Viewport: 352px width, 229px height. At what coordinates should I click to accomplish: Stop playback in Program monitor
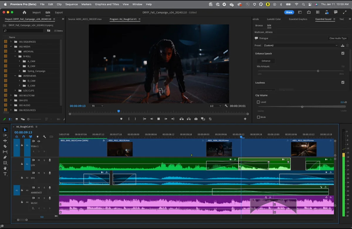pos(159,119)
